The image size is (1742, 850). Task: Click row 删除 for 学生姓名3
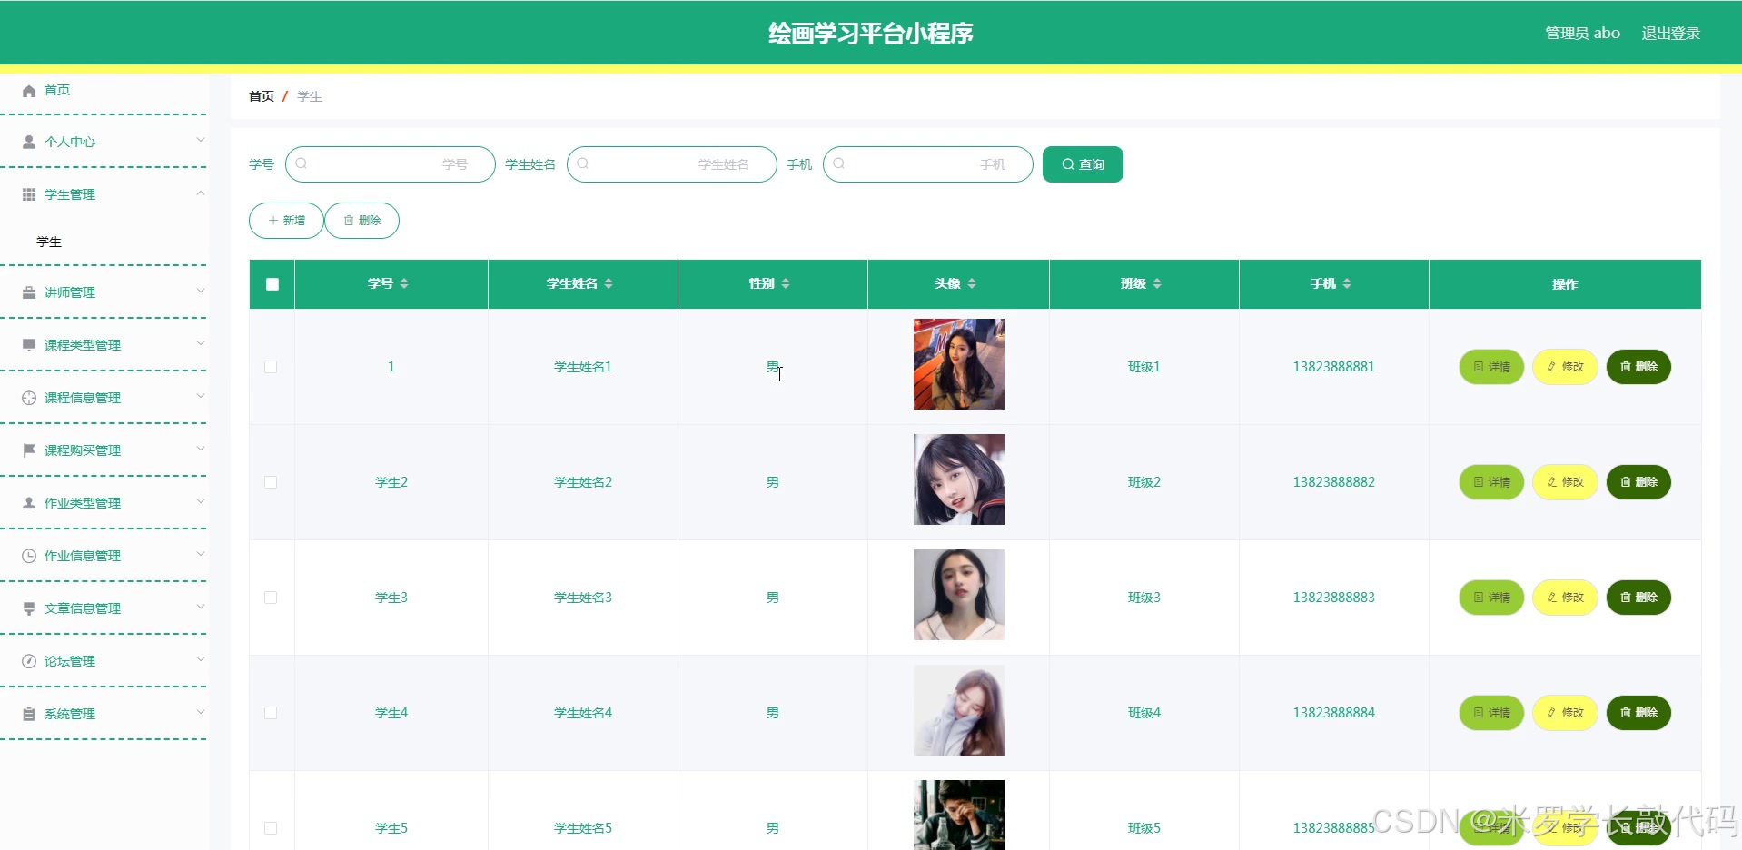pyautogui.click(x=1638, y=598)
